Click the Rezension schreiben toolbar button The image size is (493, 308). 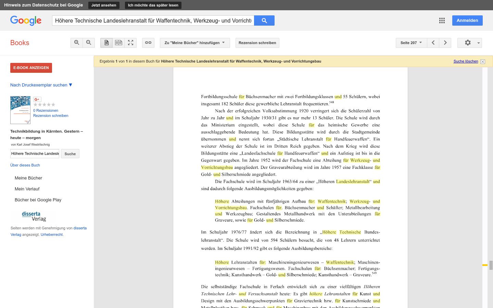click(257, 43)
